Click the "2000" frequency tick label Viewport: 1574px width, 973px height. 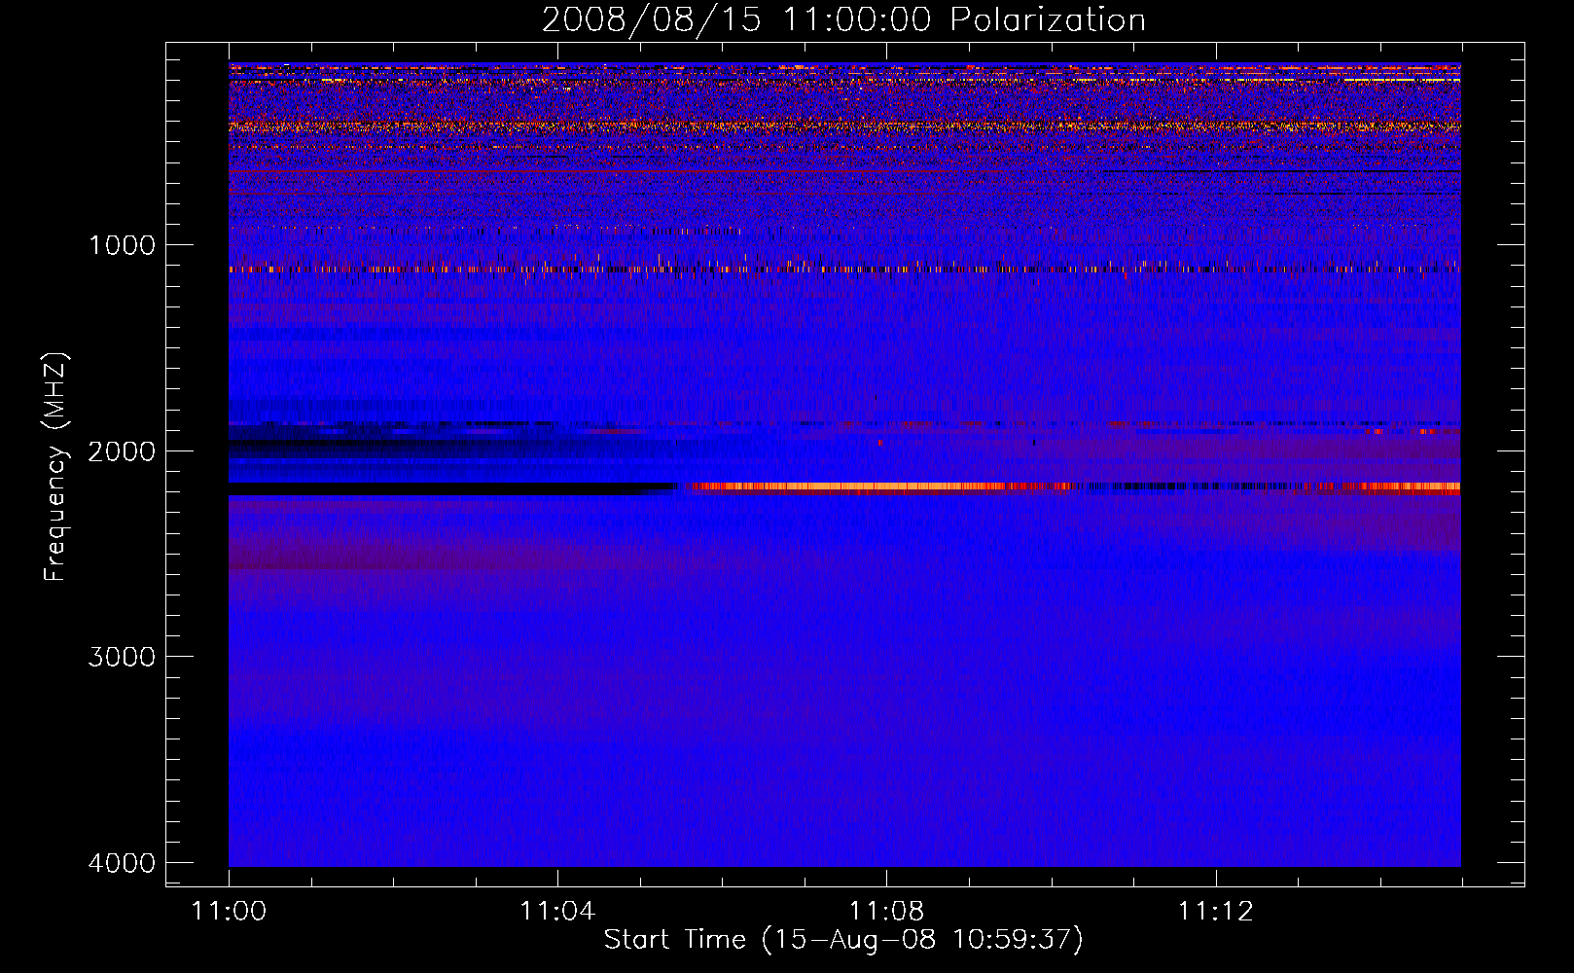[x=122, y=451]
